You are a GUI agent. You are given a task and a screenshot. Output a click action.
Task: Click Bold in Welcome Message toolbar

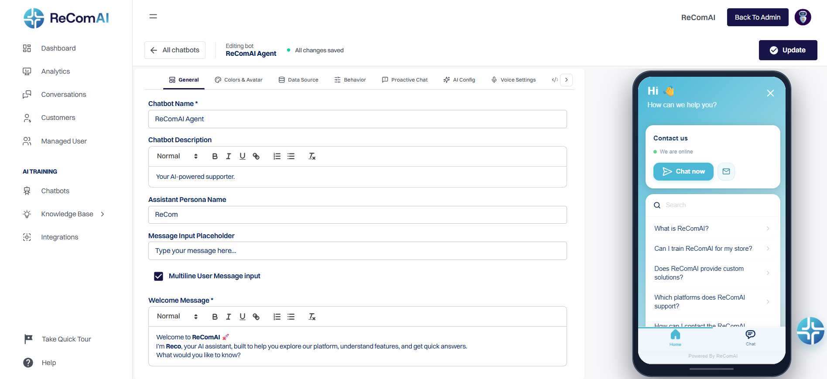coord(215,317)
